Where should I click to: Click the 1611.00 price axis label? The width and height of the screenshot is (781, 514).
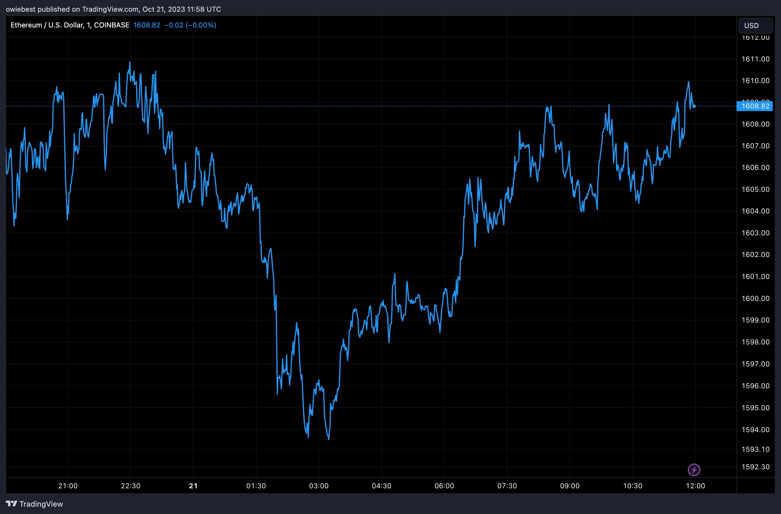pos(755,59)
